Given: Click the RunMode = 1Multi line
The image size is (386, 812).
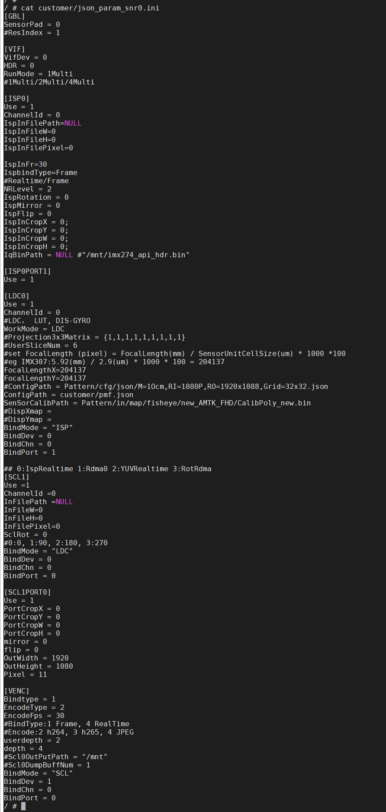Looking at the screenshot, I should pyautogui.click(x=38, y=74).
